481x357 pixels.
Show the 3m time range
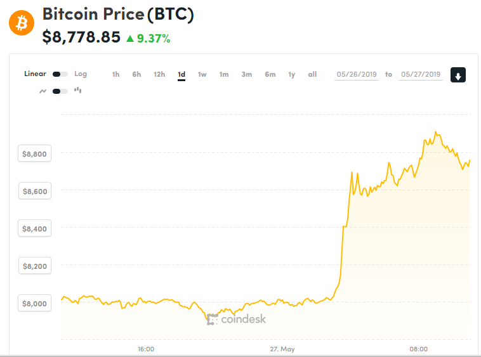(x=246, y=74)
